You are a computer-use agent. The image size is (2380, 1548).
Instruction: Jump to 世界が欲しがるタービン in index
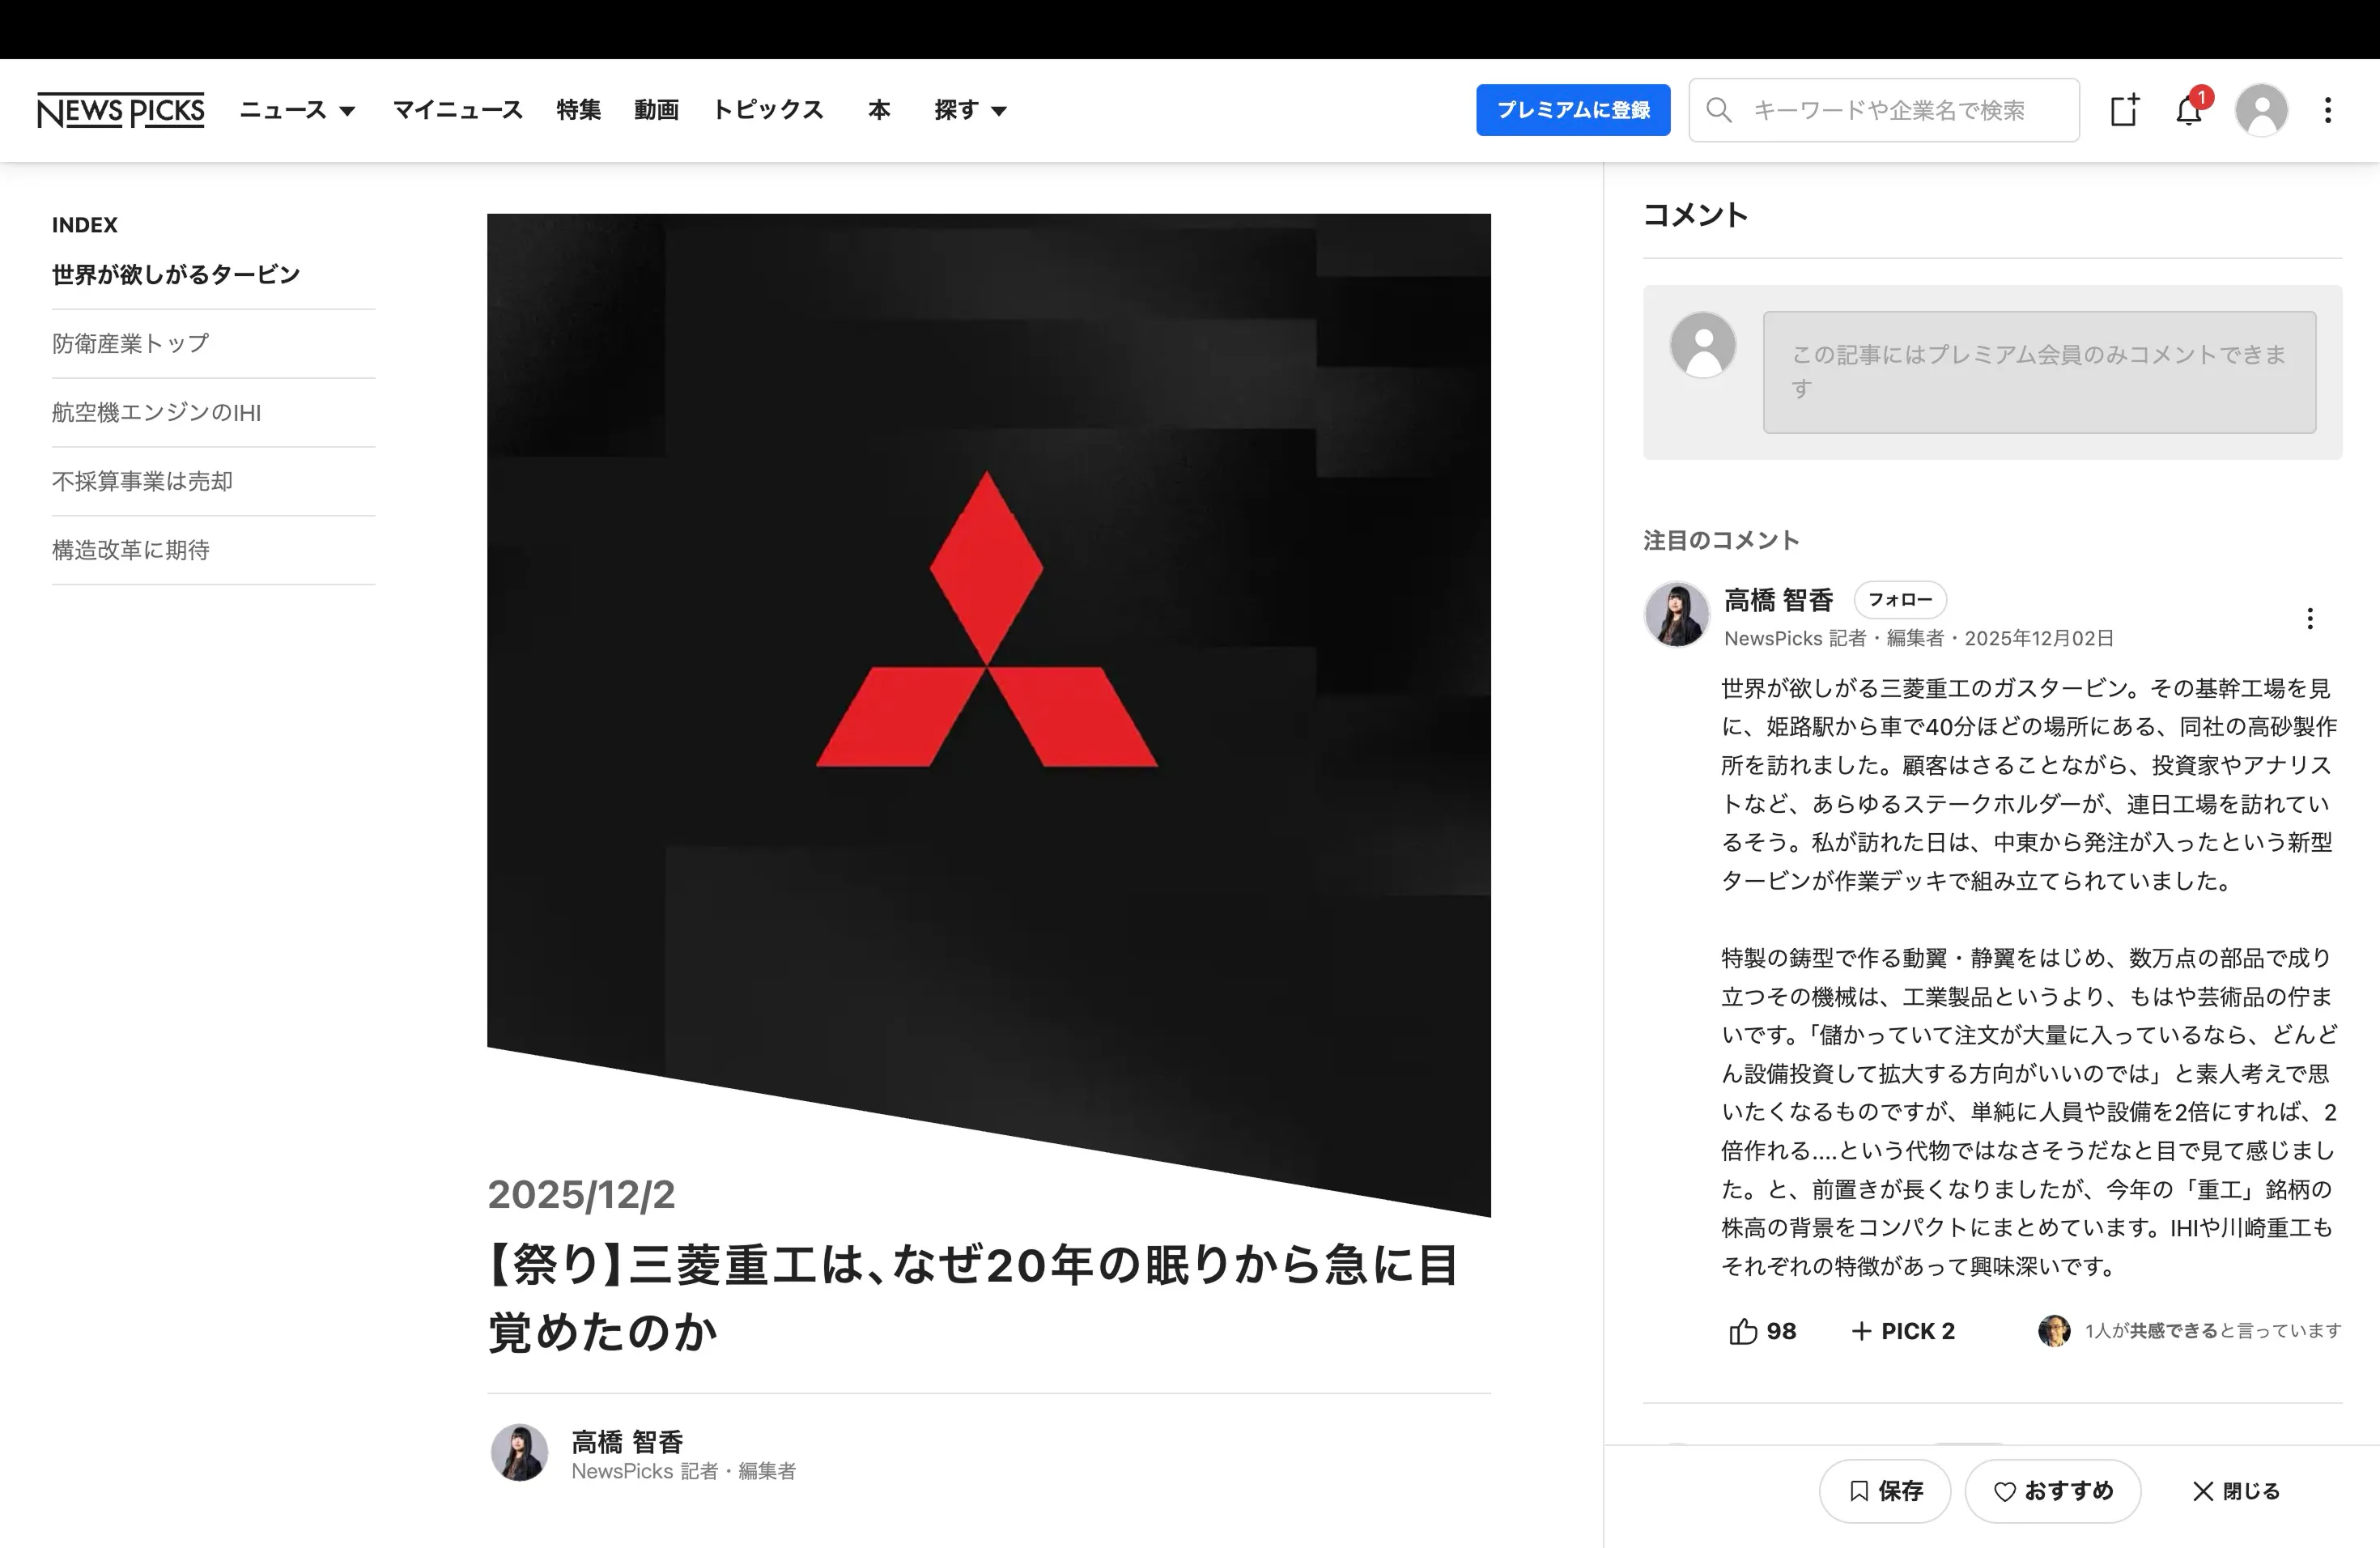tap(176, 274)
